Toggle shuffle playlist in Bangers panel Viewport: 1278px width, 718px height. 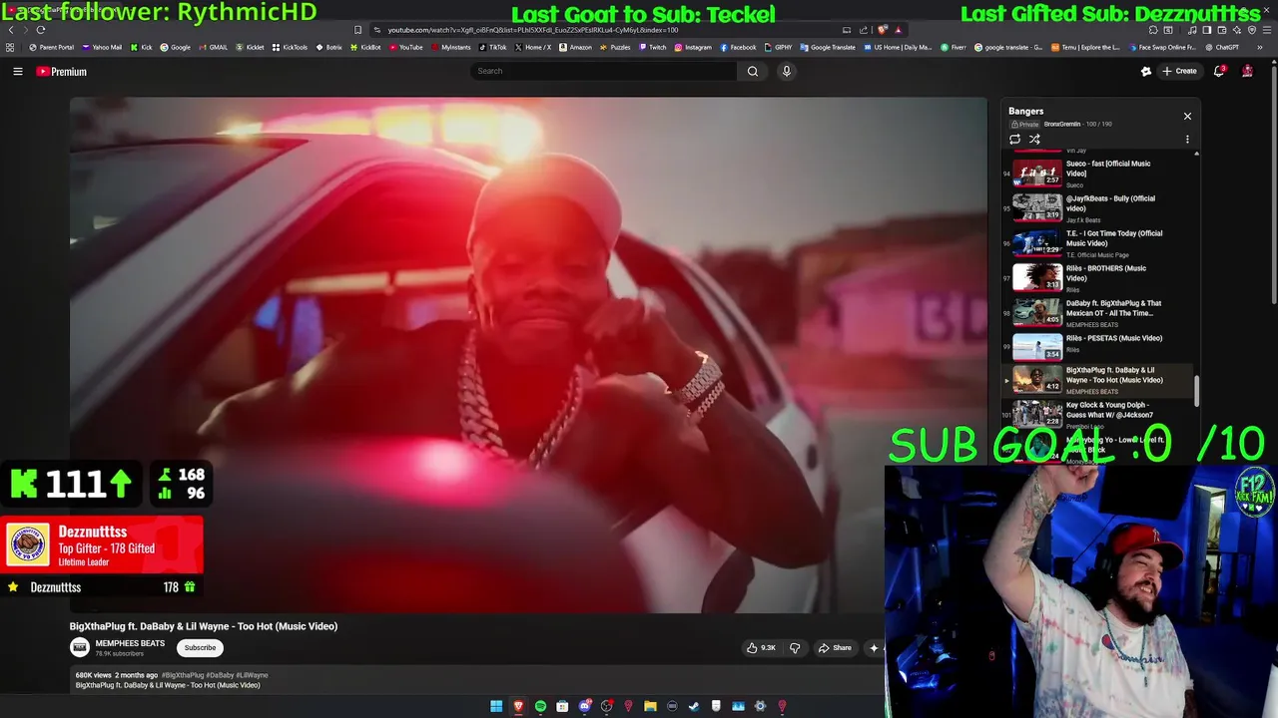(x=1034, y=140)
